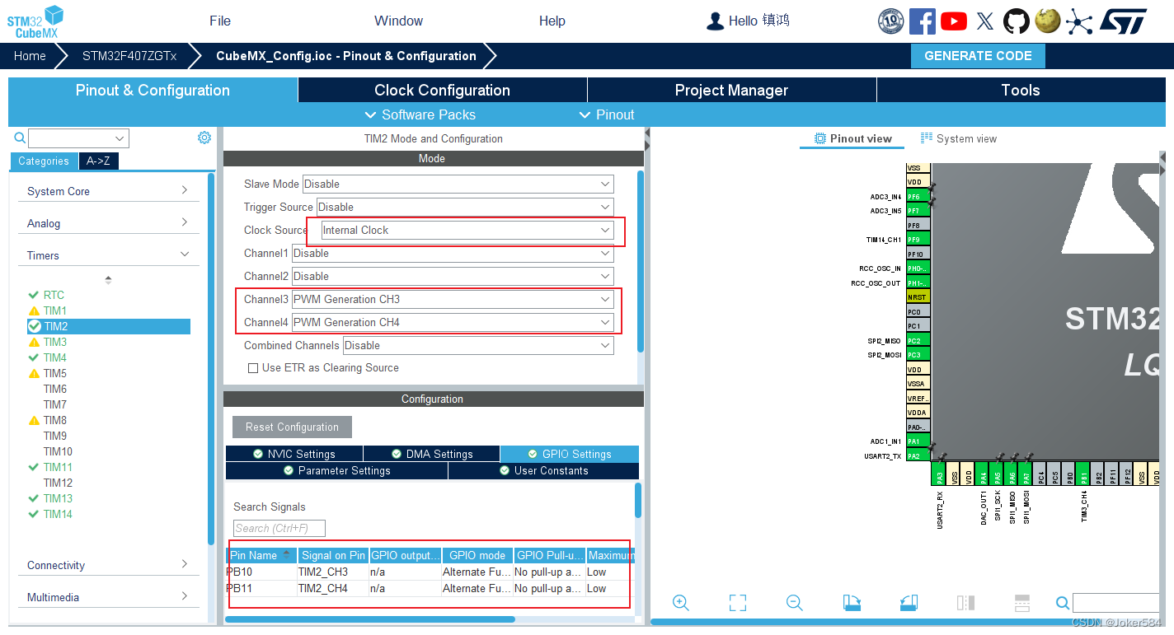Image resolution: width=1174 pixels, height=635 pixels.
Task: Open the Combined Channels dropdown
Action: pos(478,345)
